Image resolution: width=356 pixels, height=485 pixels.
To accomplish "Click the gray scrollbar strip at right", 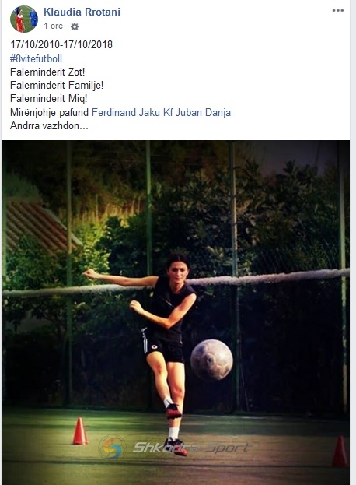I will [x=353, y=243].
